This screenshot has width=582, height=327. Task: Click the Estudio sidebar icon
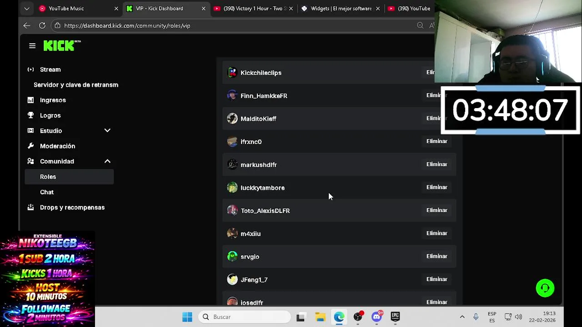30,130
